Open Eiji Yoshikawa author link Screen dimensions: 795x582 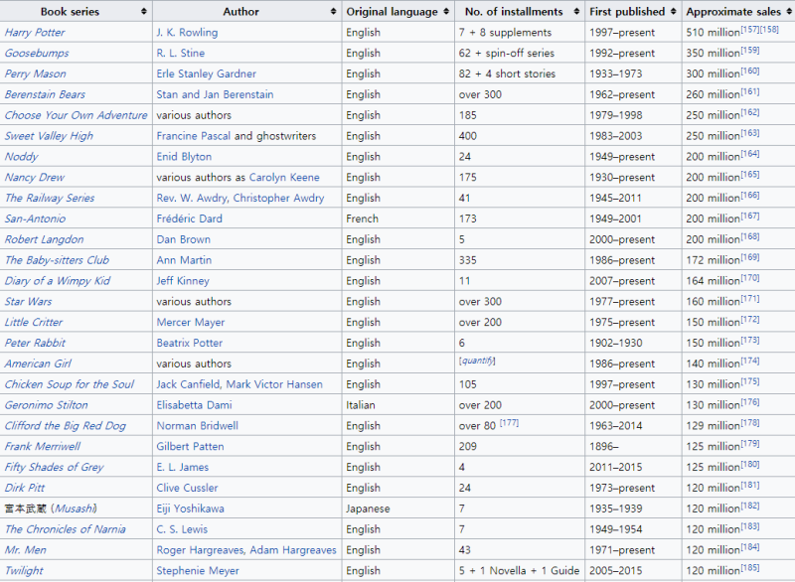pyautogui.click(x=190, y=509)
